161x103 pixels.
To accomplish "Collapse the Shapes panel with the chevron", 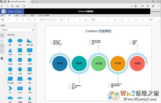I will click(34, 25).
